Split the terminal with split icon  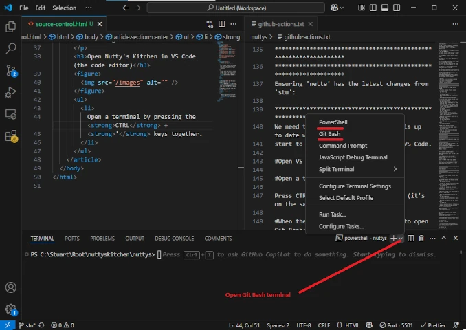coord(411,238)
